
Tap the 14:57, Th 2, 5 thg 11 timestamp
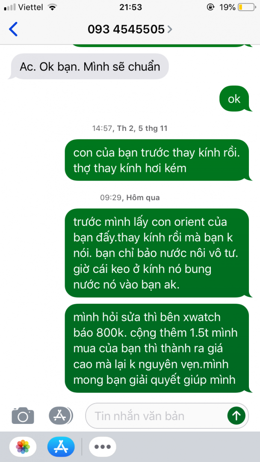coord(130,128)
